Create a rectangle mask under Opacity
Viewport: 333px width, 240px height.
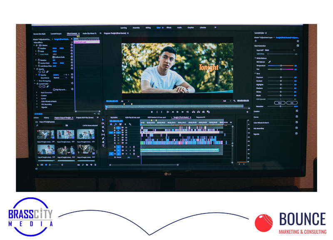44,72
